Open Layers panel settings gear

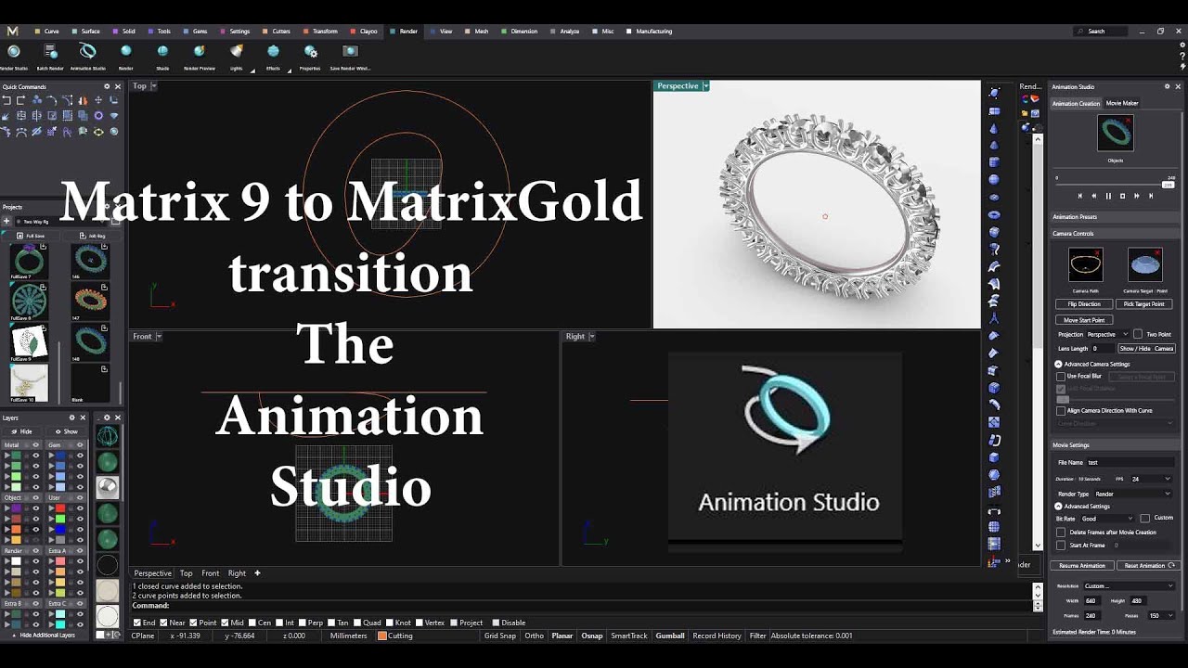pos(72,417)
